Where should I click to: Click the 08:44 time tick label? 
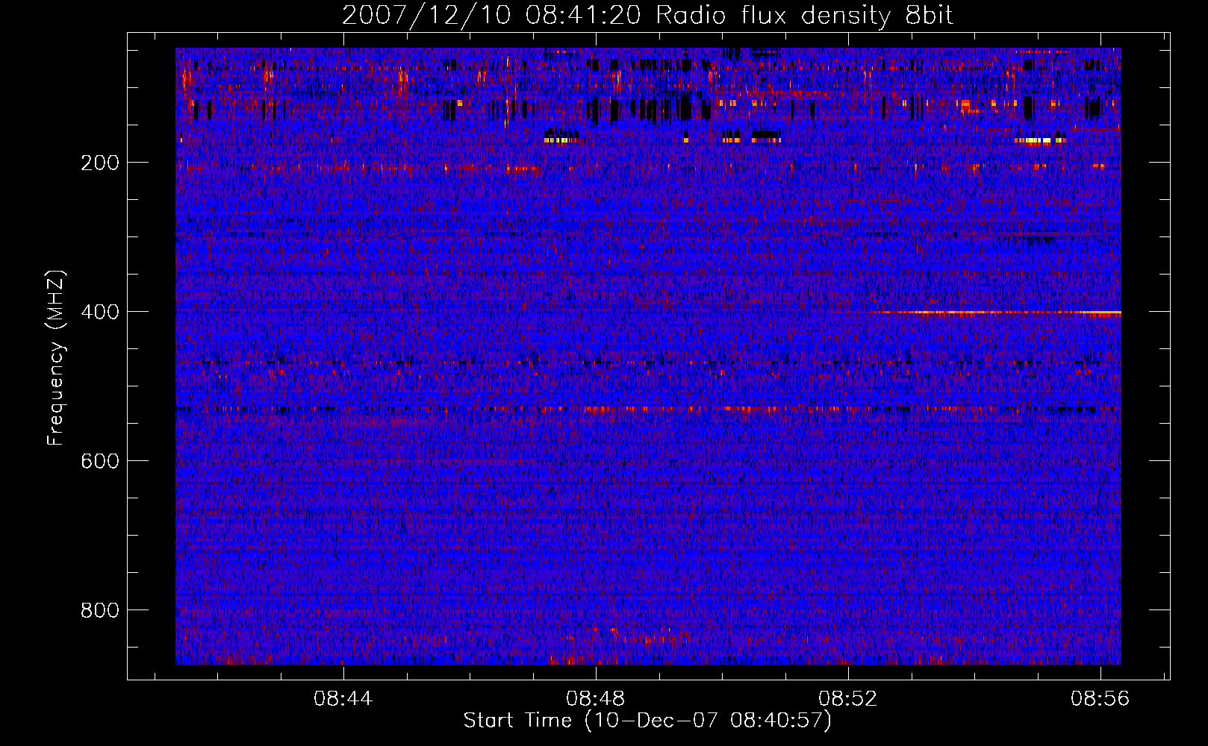point(343,699)
